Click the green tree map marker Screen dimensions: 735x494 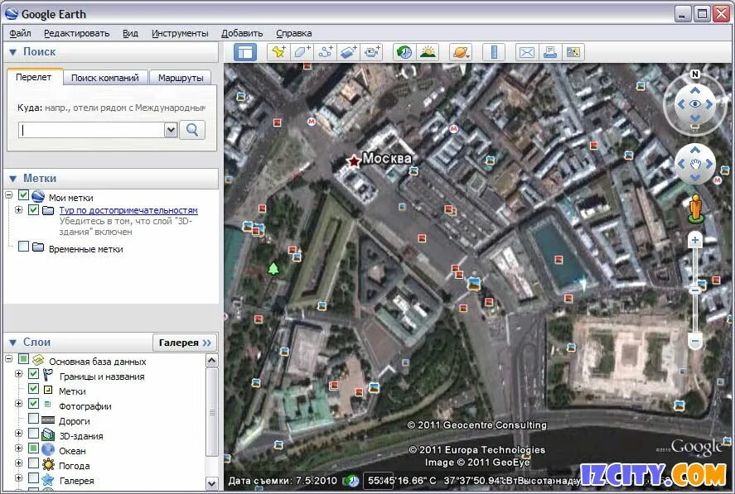[273, 268]
